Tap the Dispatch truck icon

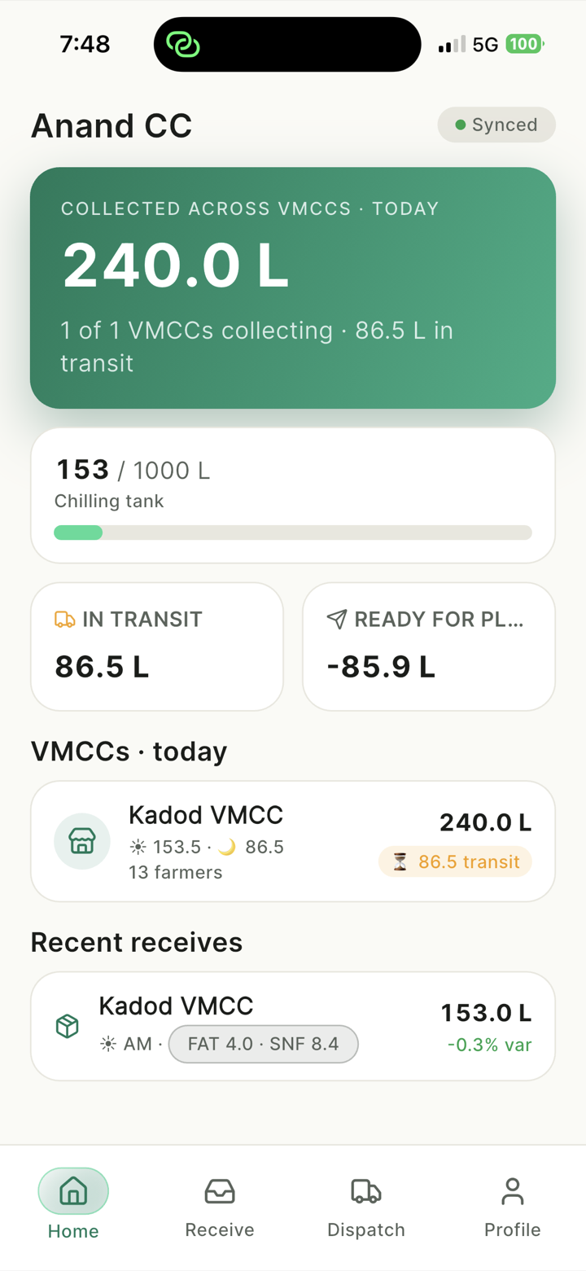(x=366, y=1191)
